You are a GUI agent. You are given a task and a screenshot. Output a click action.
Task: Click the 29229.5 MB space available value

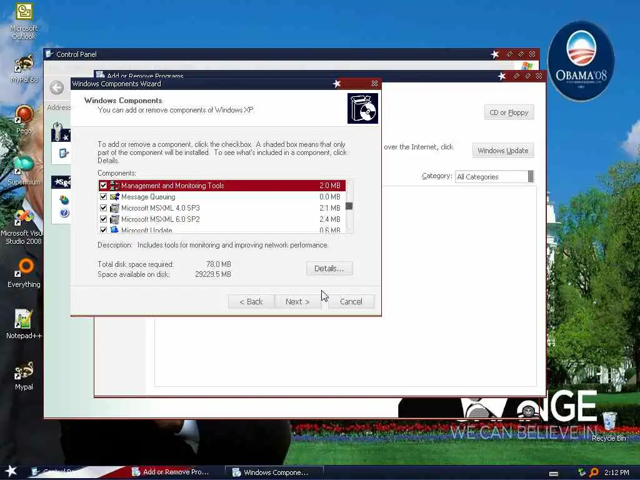213,274
